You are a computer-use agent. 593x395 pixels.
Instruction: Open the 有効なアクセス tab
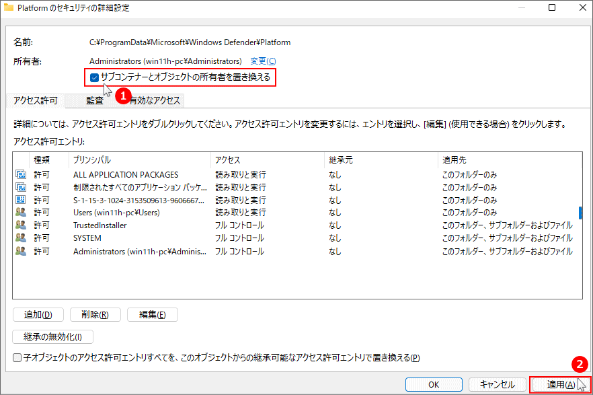[155, 100]
